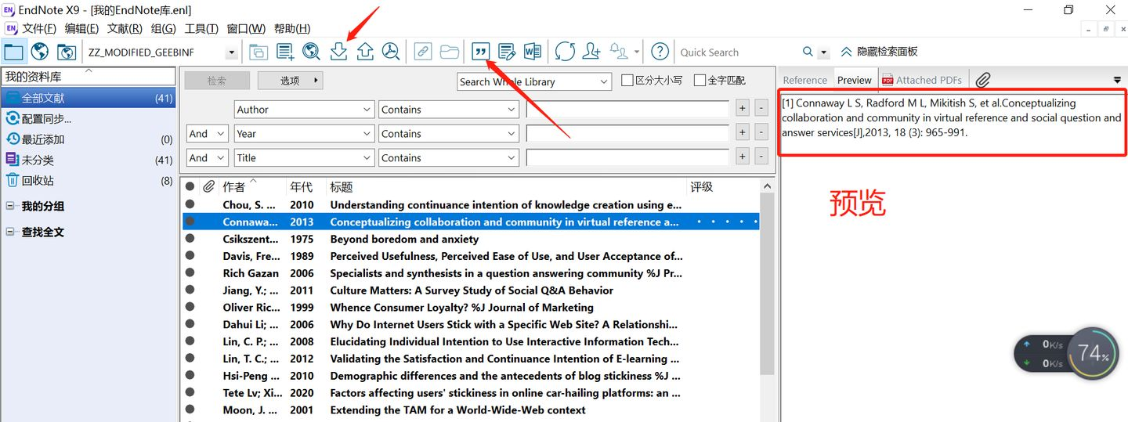
Task: Toggle read status dot for Davis 1989 row
Action: (190, 255)
